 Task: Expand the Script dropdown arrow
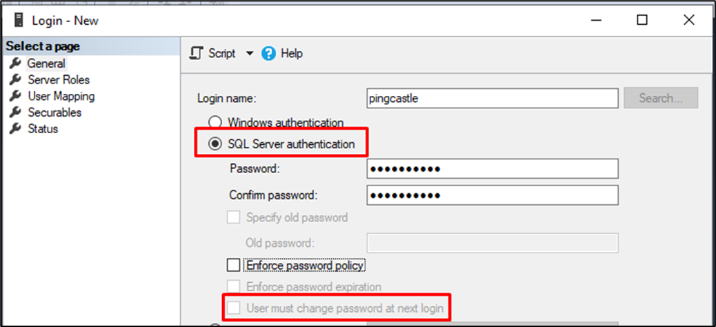click(x=249, y=53)
